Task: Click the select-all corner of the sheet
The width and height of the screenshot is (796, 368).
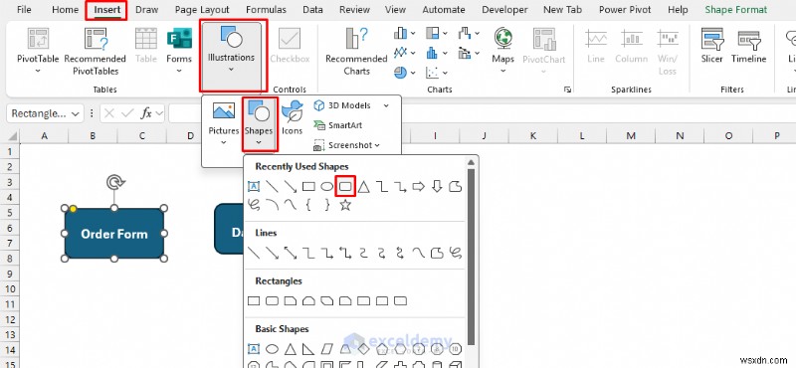Action: click(12, 136)
